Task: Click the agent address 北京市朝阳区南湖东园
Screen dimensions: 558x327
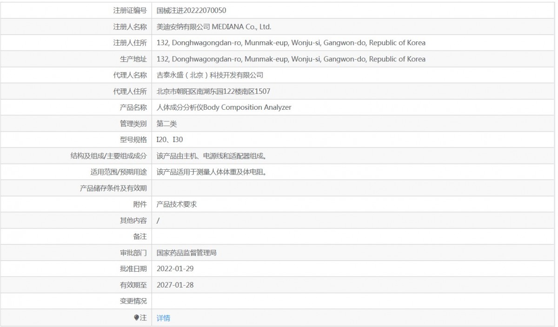Action: pyautogui.click(x=213, y=92)
